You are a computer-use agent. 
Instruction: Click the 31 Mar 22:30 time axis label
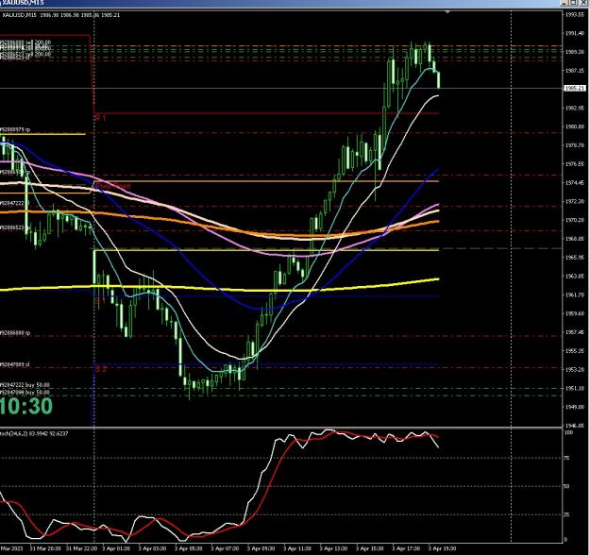pyautogui.click(x=81, y=548)
